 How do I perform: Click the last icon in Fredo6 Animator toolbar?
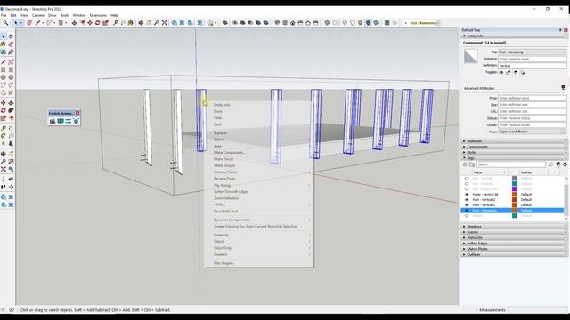(x=76, y=122)
